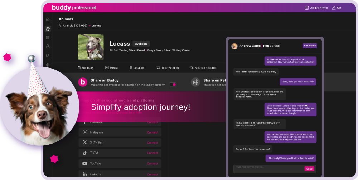Image resolution: width=358 pixels, height=180 pixels.
Task: Toggle the Share on Buddy switch
Action: [173, 85]
